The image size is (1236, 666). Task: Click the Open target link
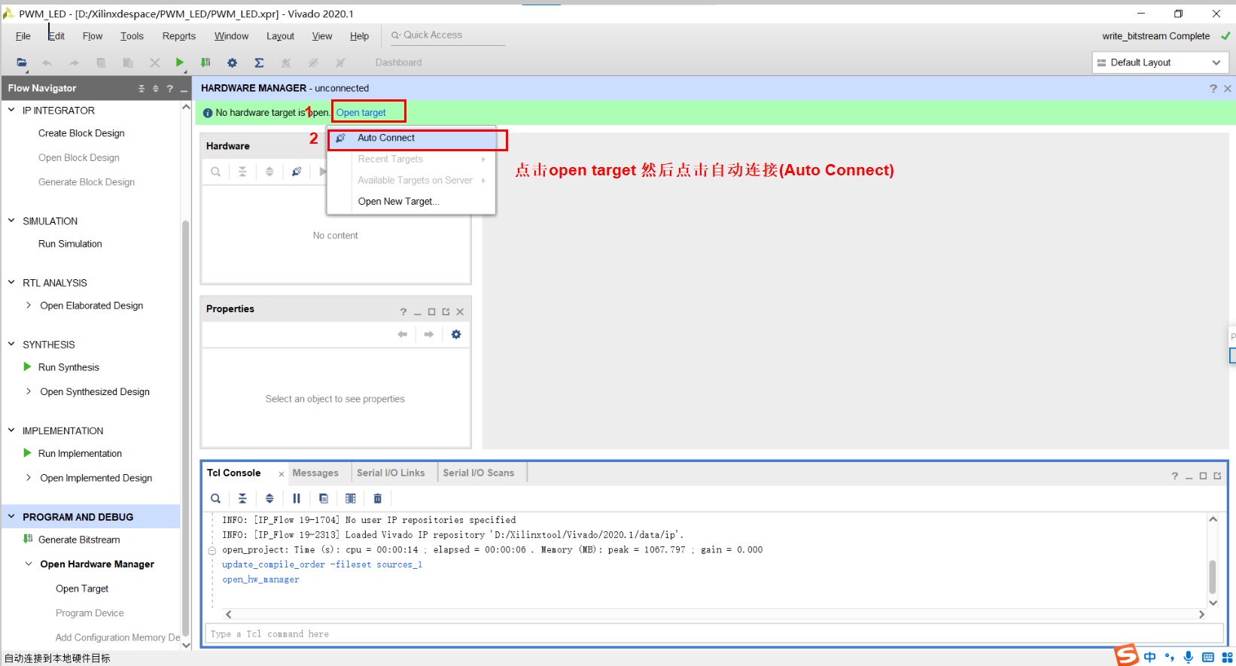[361, 113]
